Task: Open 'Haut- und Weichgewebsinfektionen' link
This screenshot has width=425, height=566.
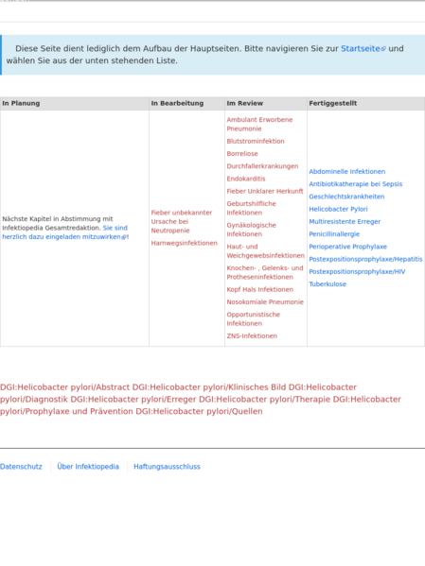Action: [x=265, y=251]
